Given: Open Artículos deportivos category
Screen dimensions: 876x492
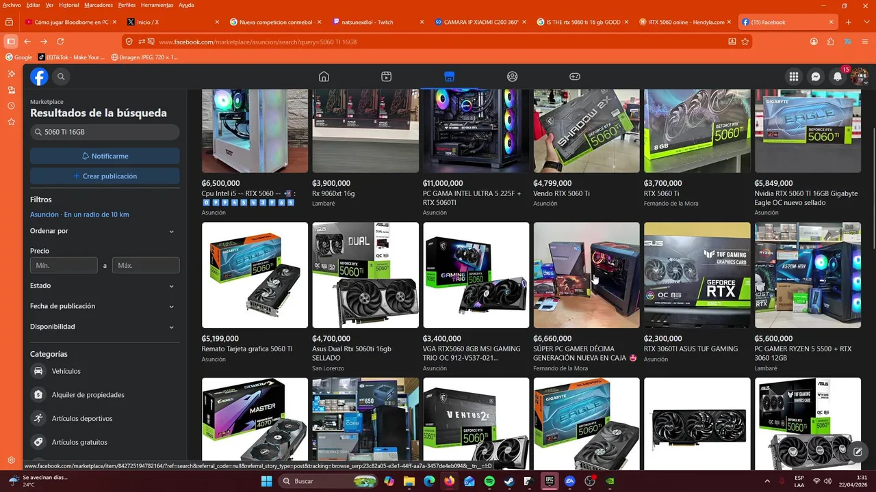Looking at the screenshot, I should (x=105, y=418).
